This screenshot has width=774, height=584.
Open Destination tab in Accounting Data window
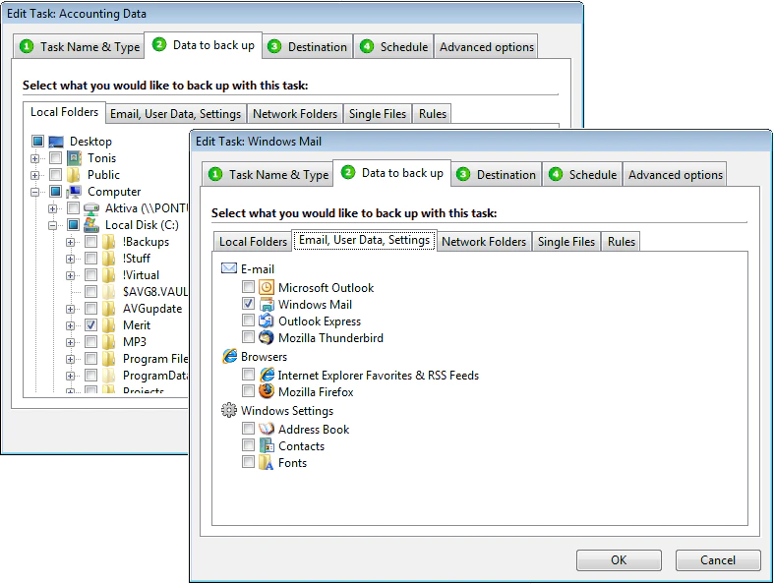pos(308,46)
